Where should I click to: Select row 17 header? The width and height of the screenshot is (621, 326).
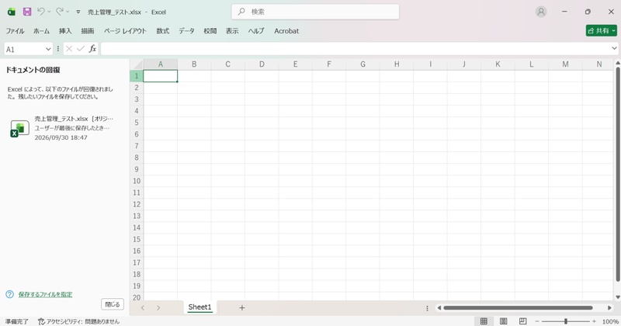pyautogui.click(x=137, y=262)
